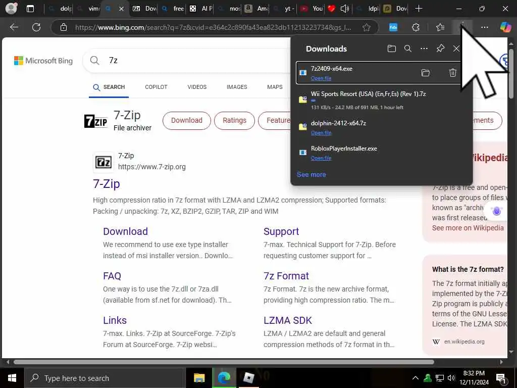Viewport: 517px width, 388px height.
Task: Switch to the 7-Zip 'Dow' tab
Action: click(x=144, y=9)
